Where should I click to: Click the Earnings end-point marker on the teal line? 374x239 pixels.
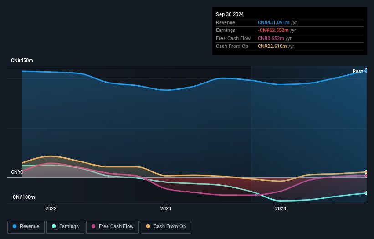(x=366, y=193)
